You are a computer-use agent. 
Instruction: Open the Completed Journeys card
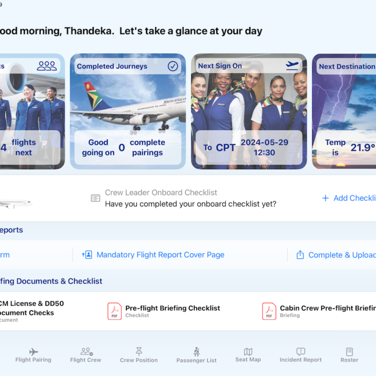(x=128, y=111)
